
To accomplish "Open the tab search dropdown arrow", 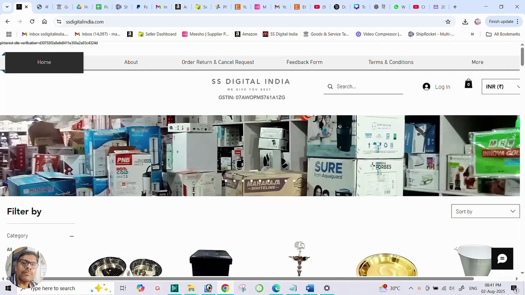I will (7, 7).
